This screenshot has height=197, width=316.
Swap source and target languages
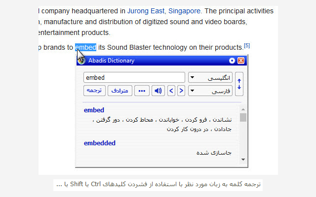coord(239,84)
